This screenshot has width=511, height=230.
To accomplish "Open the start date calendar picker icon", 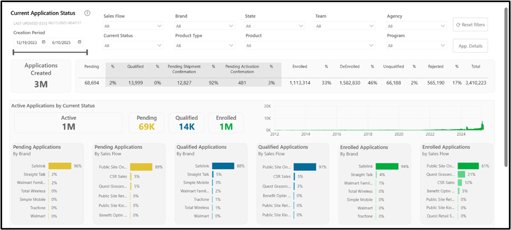I will [43, 42].
